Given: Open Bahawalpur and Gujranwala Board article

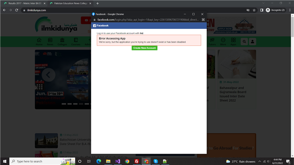Looking at the screenshot, I should [233, 94].
